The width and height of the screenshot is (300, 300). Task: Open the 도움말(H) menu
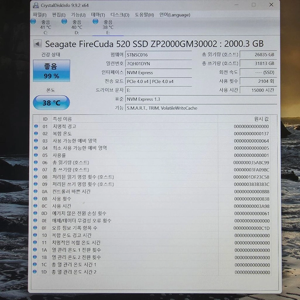[x=144, y=15]
